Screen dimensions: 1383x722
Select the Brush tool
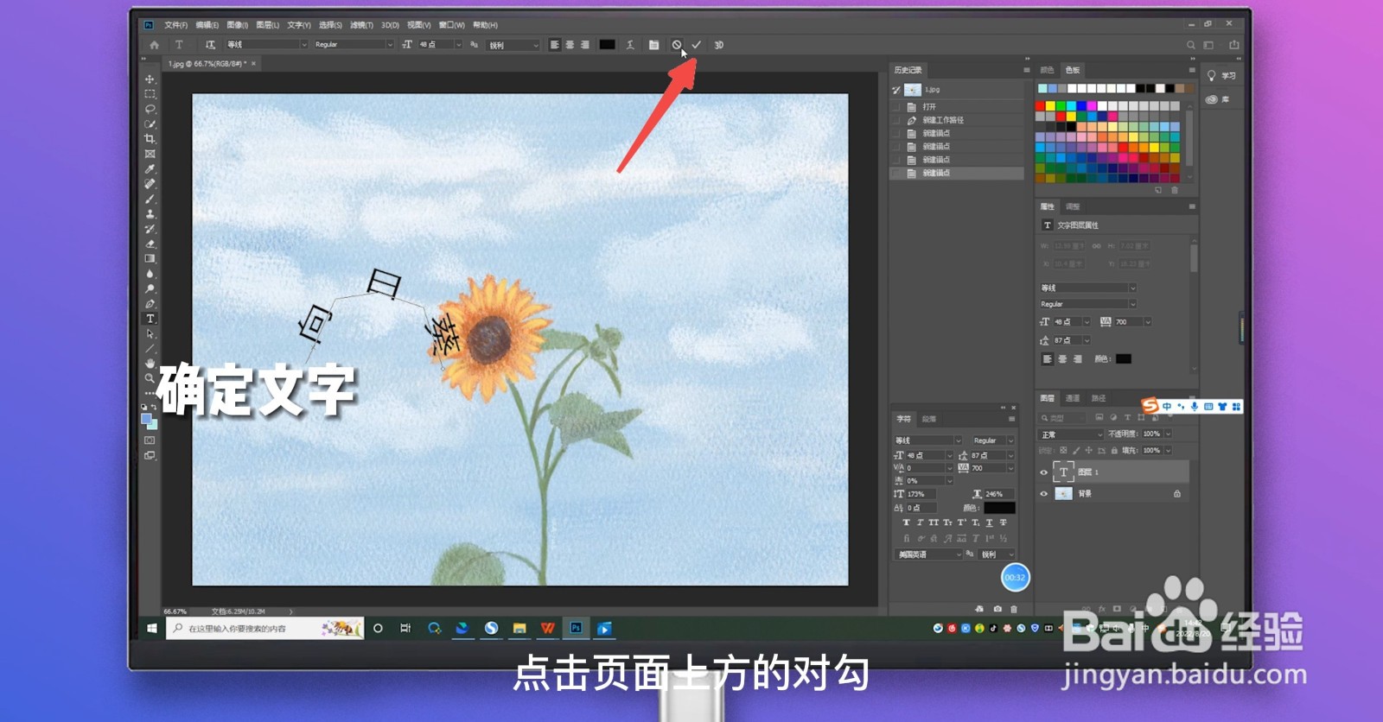point(150,199)
